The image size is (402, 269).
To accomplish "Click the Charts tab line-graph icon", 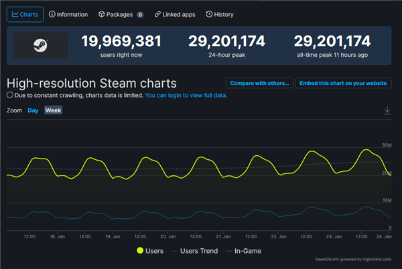I will coord(15,14).
